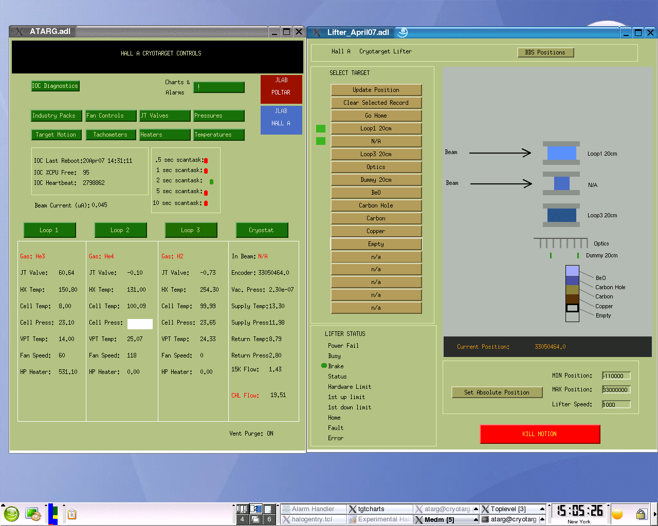This screenshot has width=658, height=526.
Task: Open the desktop settings icon in the taskbar
Action: [x=33, y=514]
